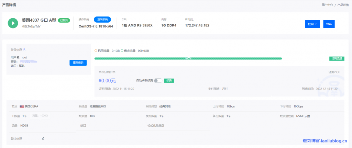Screen dimensions: 352x148
Task: Click the pencil icon to edit 备注信息
Action: coord(43,138)
